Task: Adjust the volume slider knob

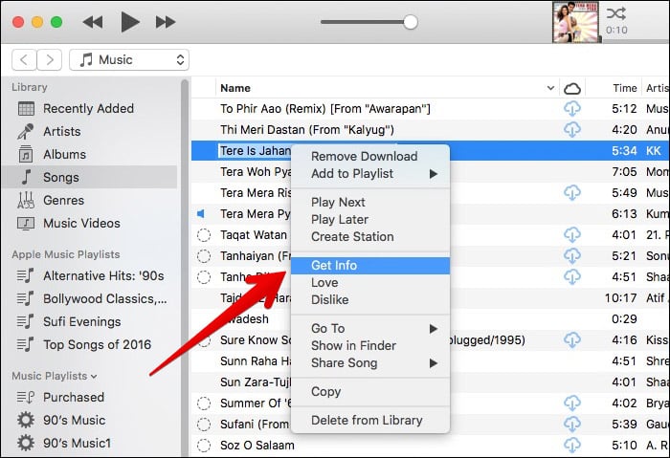Action: click(x=411, y=22)
